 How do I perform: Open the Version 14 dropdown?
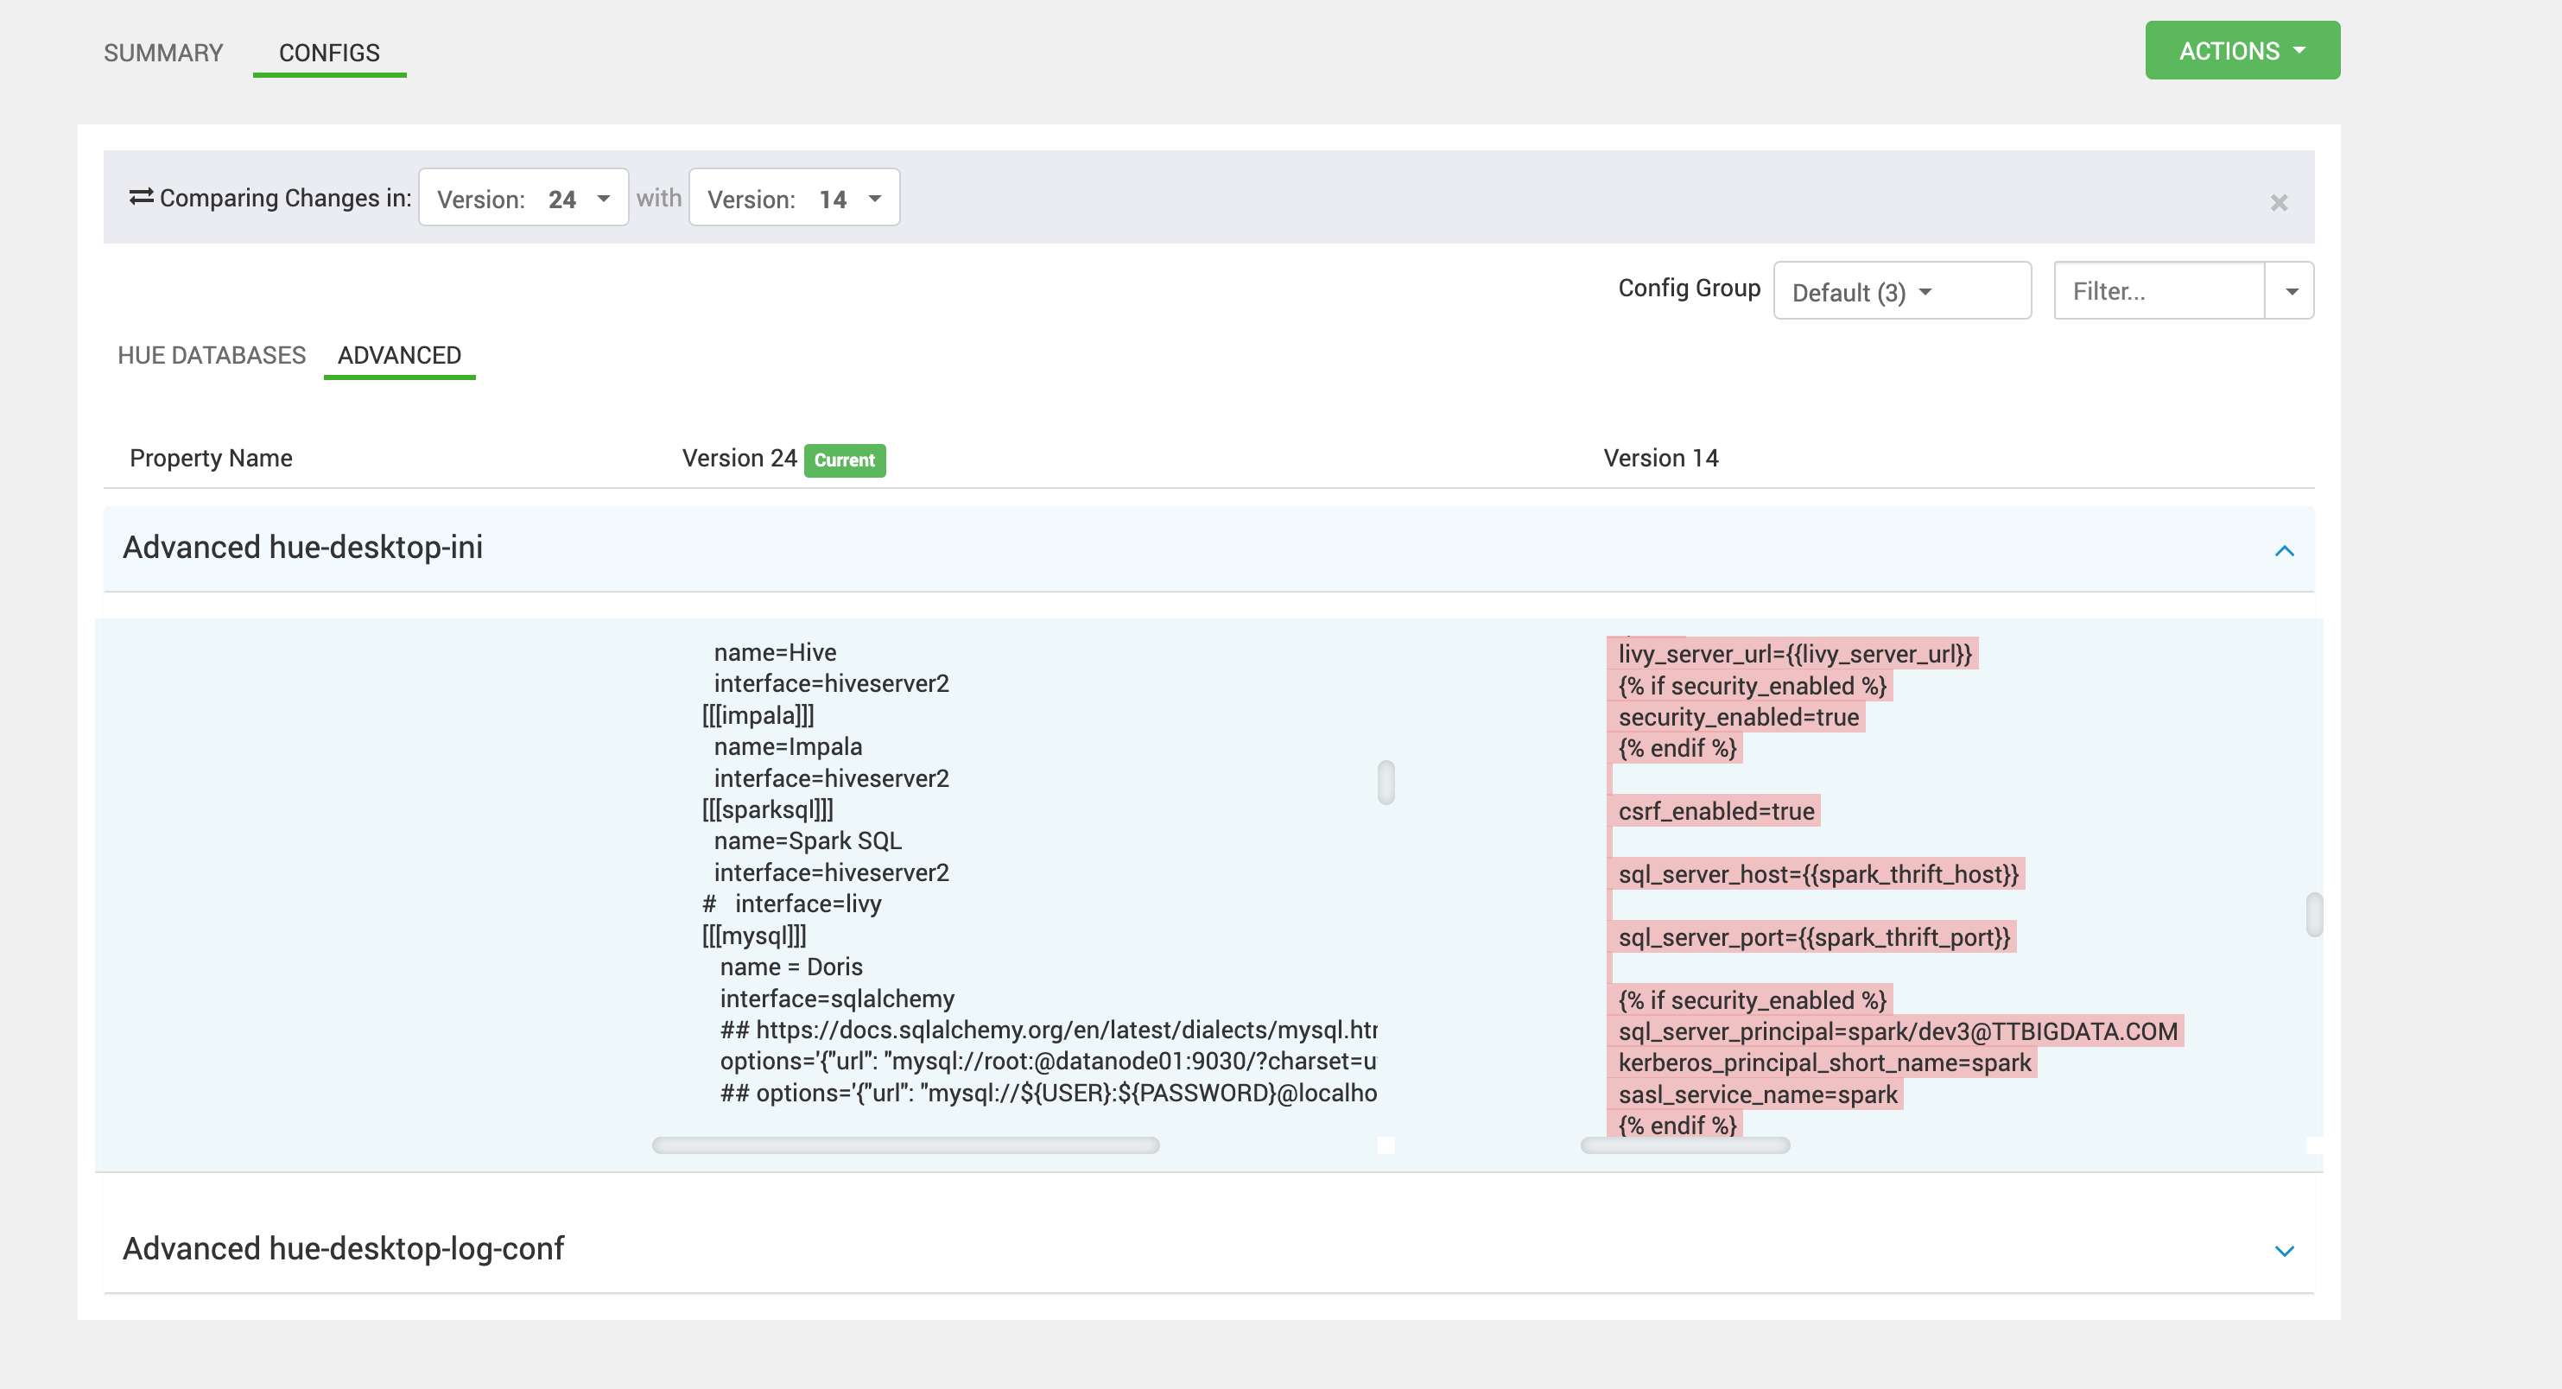[x=794, y=199]
